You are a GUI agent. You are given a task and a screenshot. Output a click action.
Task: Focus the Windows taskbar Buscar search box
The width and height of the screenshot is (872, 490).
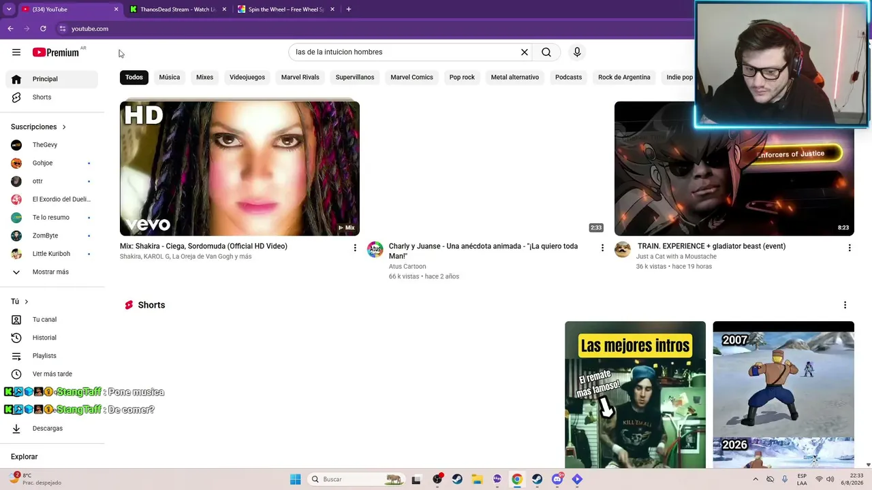tap(356, 479)
